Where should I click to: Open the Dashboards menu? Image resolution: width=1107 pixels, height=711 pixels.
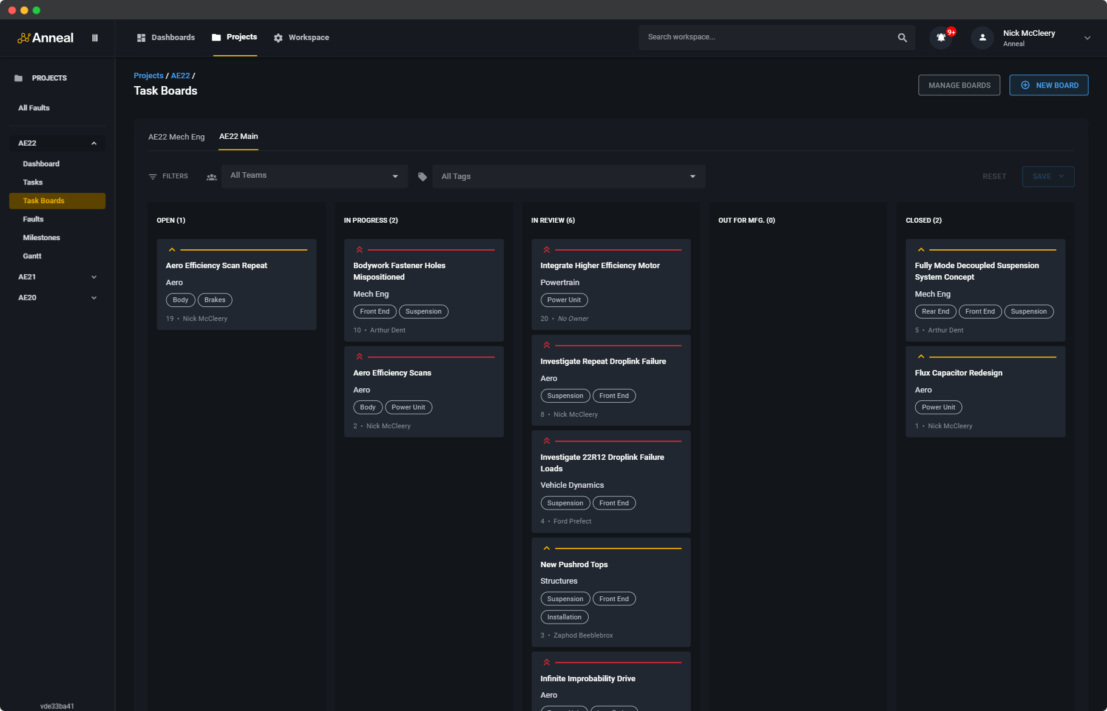point(166,38)
